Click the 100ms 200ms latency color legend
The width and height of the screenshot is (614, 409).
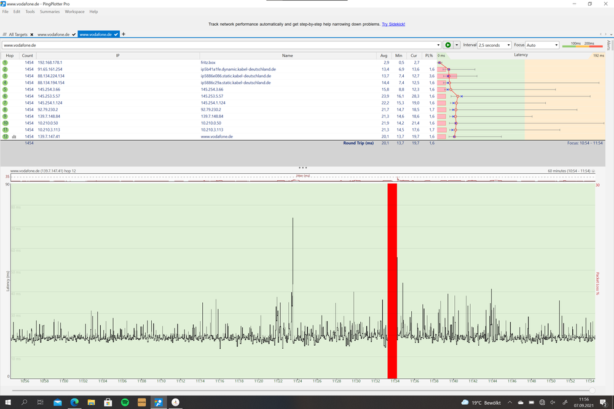click(x=584, y=45)
